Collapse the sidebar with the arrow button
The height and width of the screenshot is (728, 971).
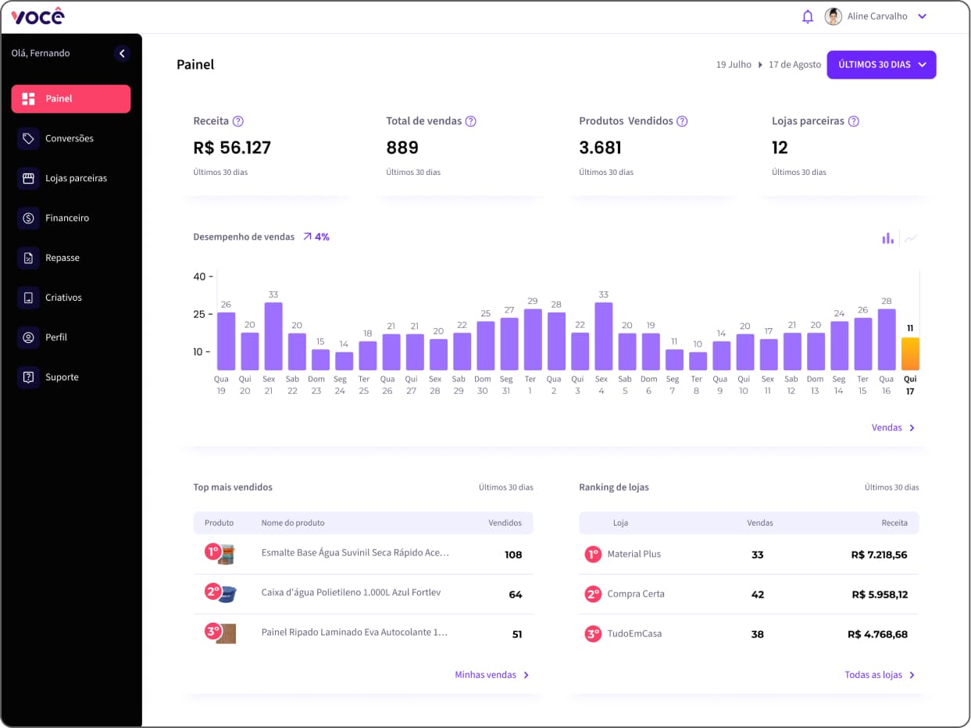[x=122, y=53]
